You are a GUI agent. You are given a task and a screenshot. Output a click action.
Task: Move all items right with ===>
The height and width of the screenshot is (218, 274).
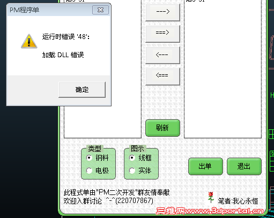click(162, 34)
